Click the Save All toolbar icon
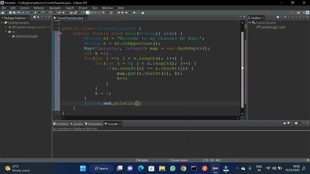Viewport: 310px width, 174px height. (x=14, y=13)
